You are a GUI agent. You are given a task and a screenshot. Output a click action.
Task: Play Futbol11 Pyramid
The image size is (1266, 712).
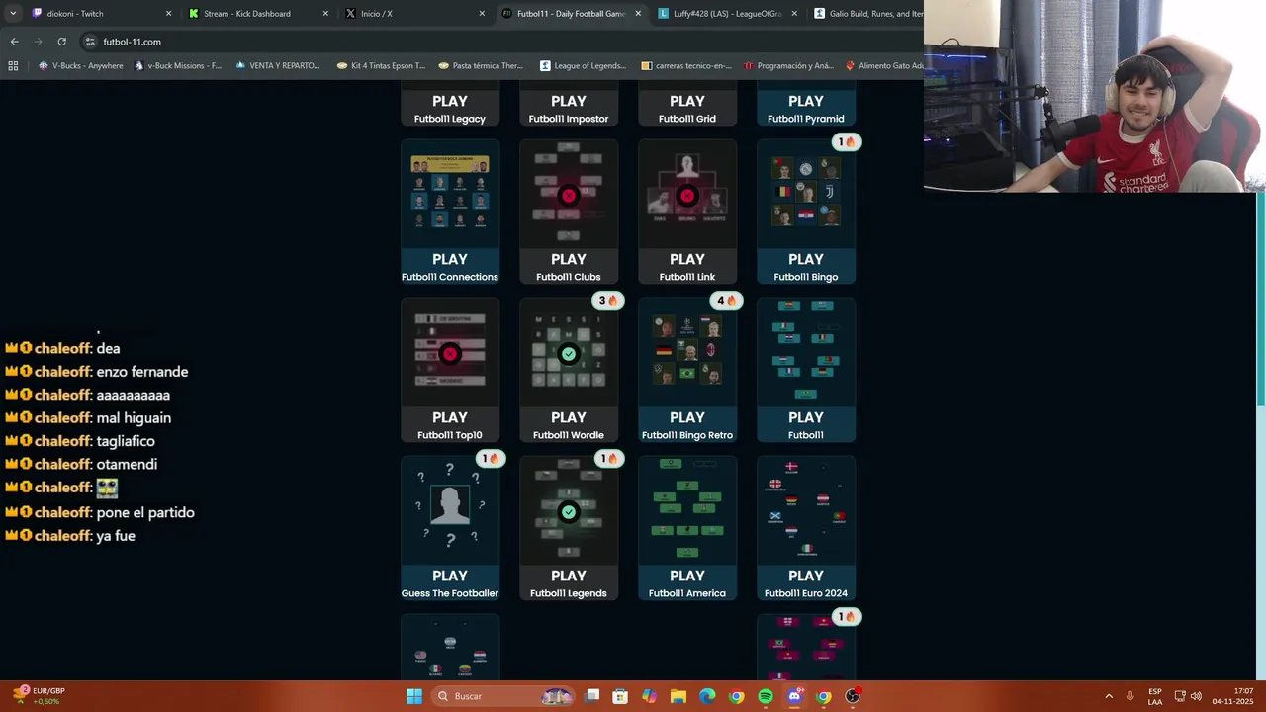[x=806, y=101]
